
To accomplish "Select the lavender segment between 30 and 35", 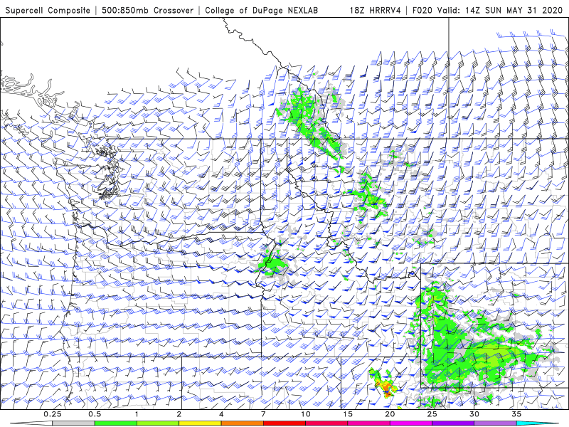I will pos(495,423).
